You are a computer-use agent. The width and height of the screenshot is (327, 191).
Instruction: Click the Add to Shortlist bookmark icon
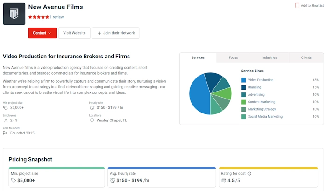click(x=297, y=6)
